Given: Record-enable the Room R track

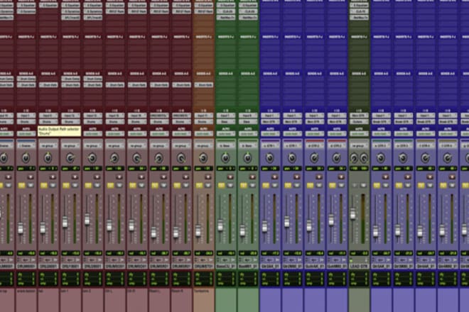Looking at the screenshot, I should point(185,177).
